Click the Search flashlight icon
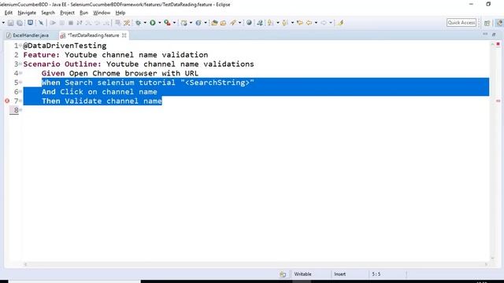The image size is (504, 283). pyautogui.click(x=233, y=23)
